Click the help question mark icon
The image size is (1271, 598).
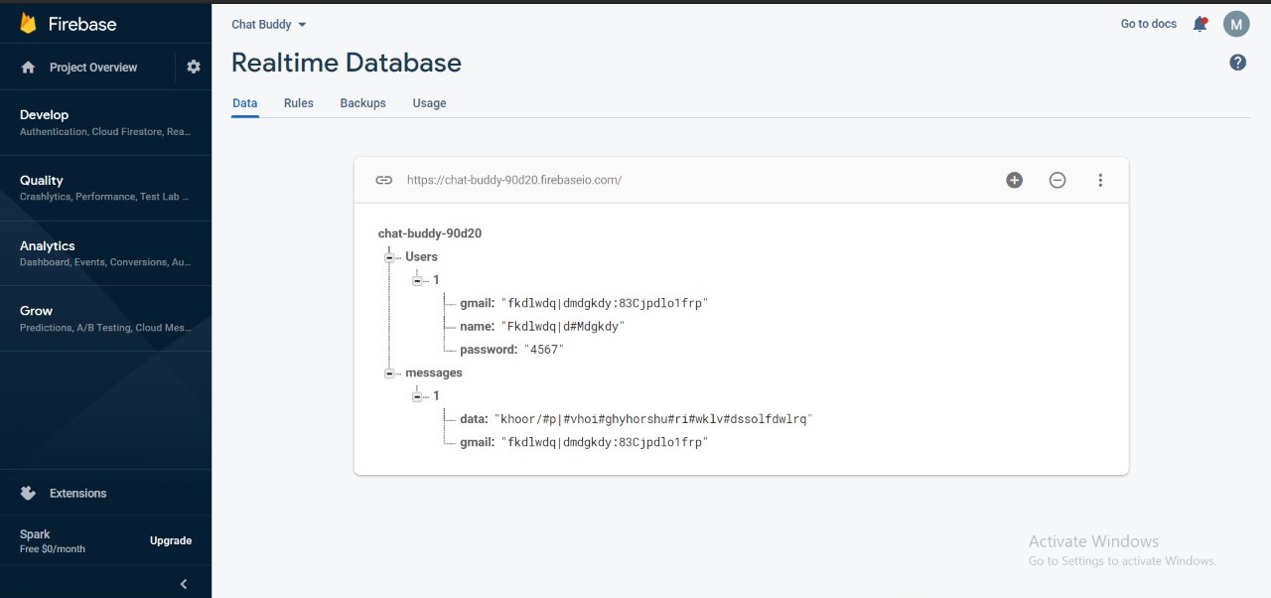click(x=1237, y=63)
